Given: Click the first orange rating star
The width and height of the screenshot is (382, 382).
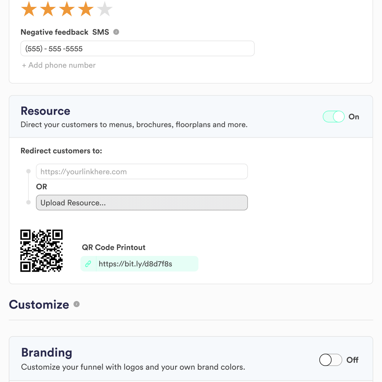Looking at the screenshot, I should click(29, 9).
